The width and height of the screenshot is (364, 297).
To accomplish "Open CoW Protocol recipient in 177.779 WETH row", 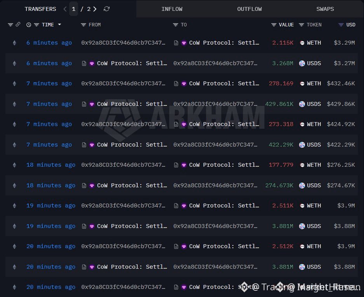I will pos(224,165).
